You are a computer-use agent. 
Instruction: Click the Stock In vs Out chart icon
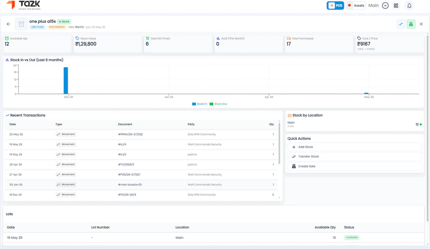tap(7, 60)
